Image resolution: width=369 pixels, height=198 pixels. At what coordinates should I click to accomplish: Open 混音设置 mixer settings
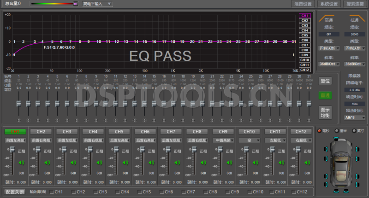(x=303, y=4)
